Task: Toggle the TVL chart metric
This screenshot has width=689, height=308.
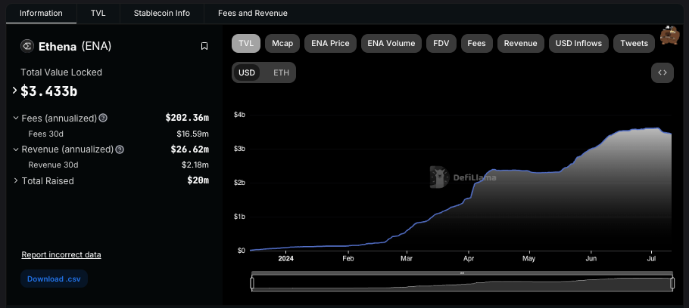Action: (246, 43)
